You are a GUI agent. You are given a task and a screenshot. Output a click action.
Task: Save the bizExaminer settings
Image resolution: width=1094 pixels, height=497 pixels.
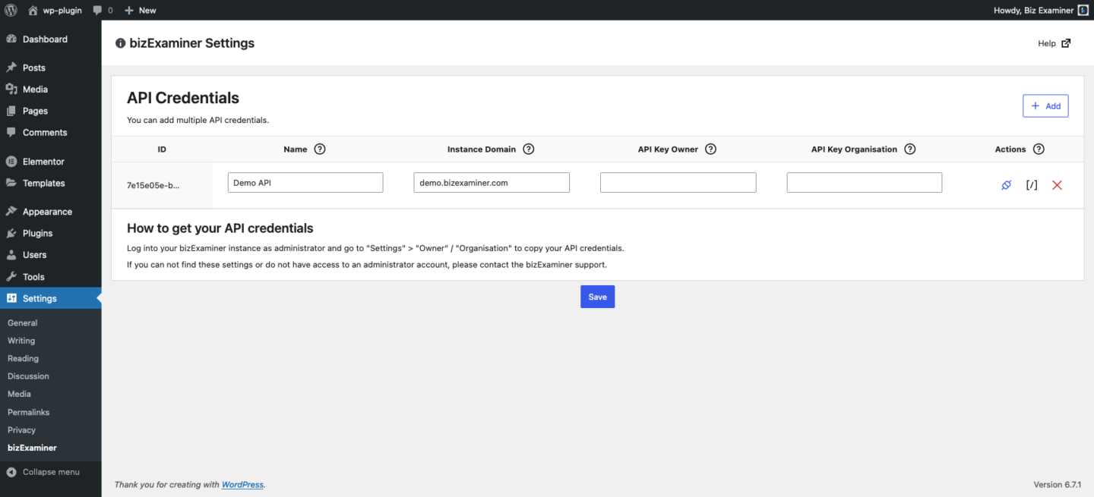(x=597, y=296)
